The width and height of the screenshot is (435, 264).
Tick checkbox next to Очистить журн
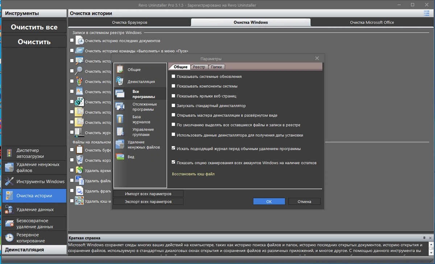(72, 133)
